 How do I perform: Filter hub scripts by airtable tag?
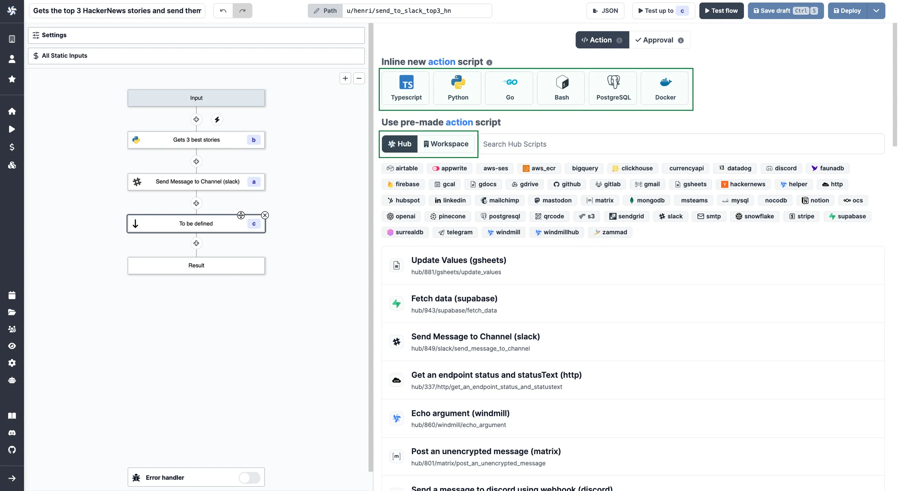pyautogui.click(x=402, y=168)
